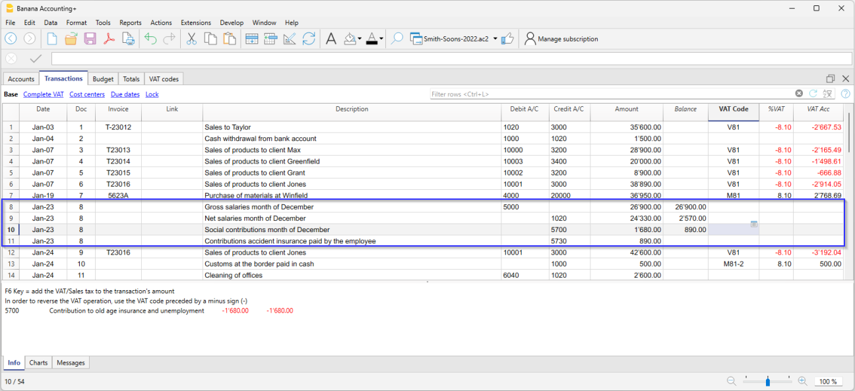Open the Find magnifier tool
This screenshot has width=855, height=391.
396,39
